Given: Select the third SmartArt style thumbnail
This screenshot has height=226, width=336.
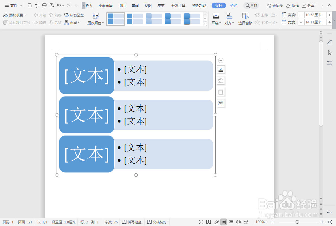Looking at the screenshot, I should coord(154,19).
